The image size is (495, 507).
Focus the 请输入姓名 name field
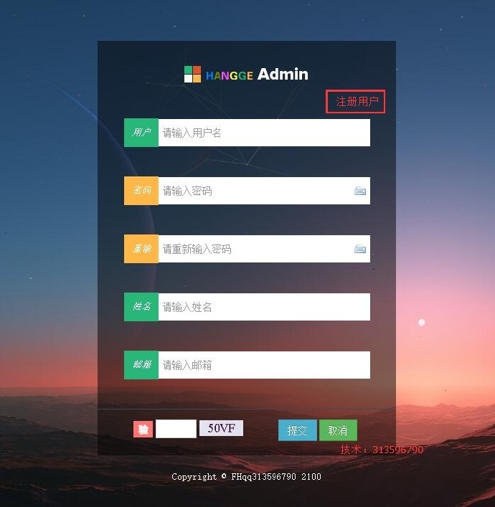(x=264, y=307)
